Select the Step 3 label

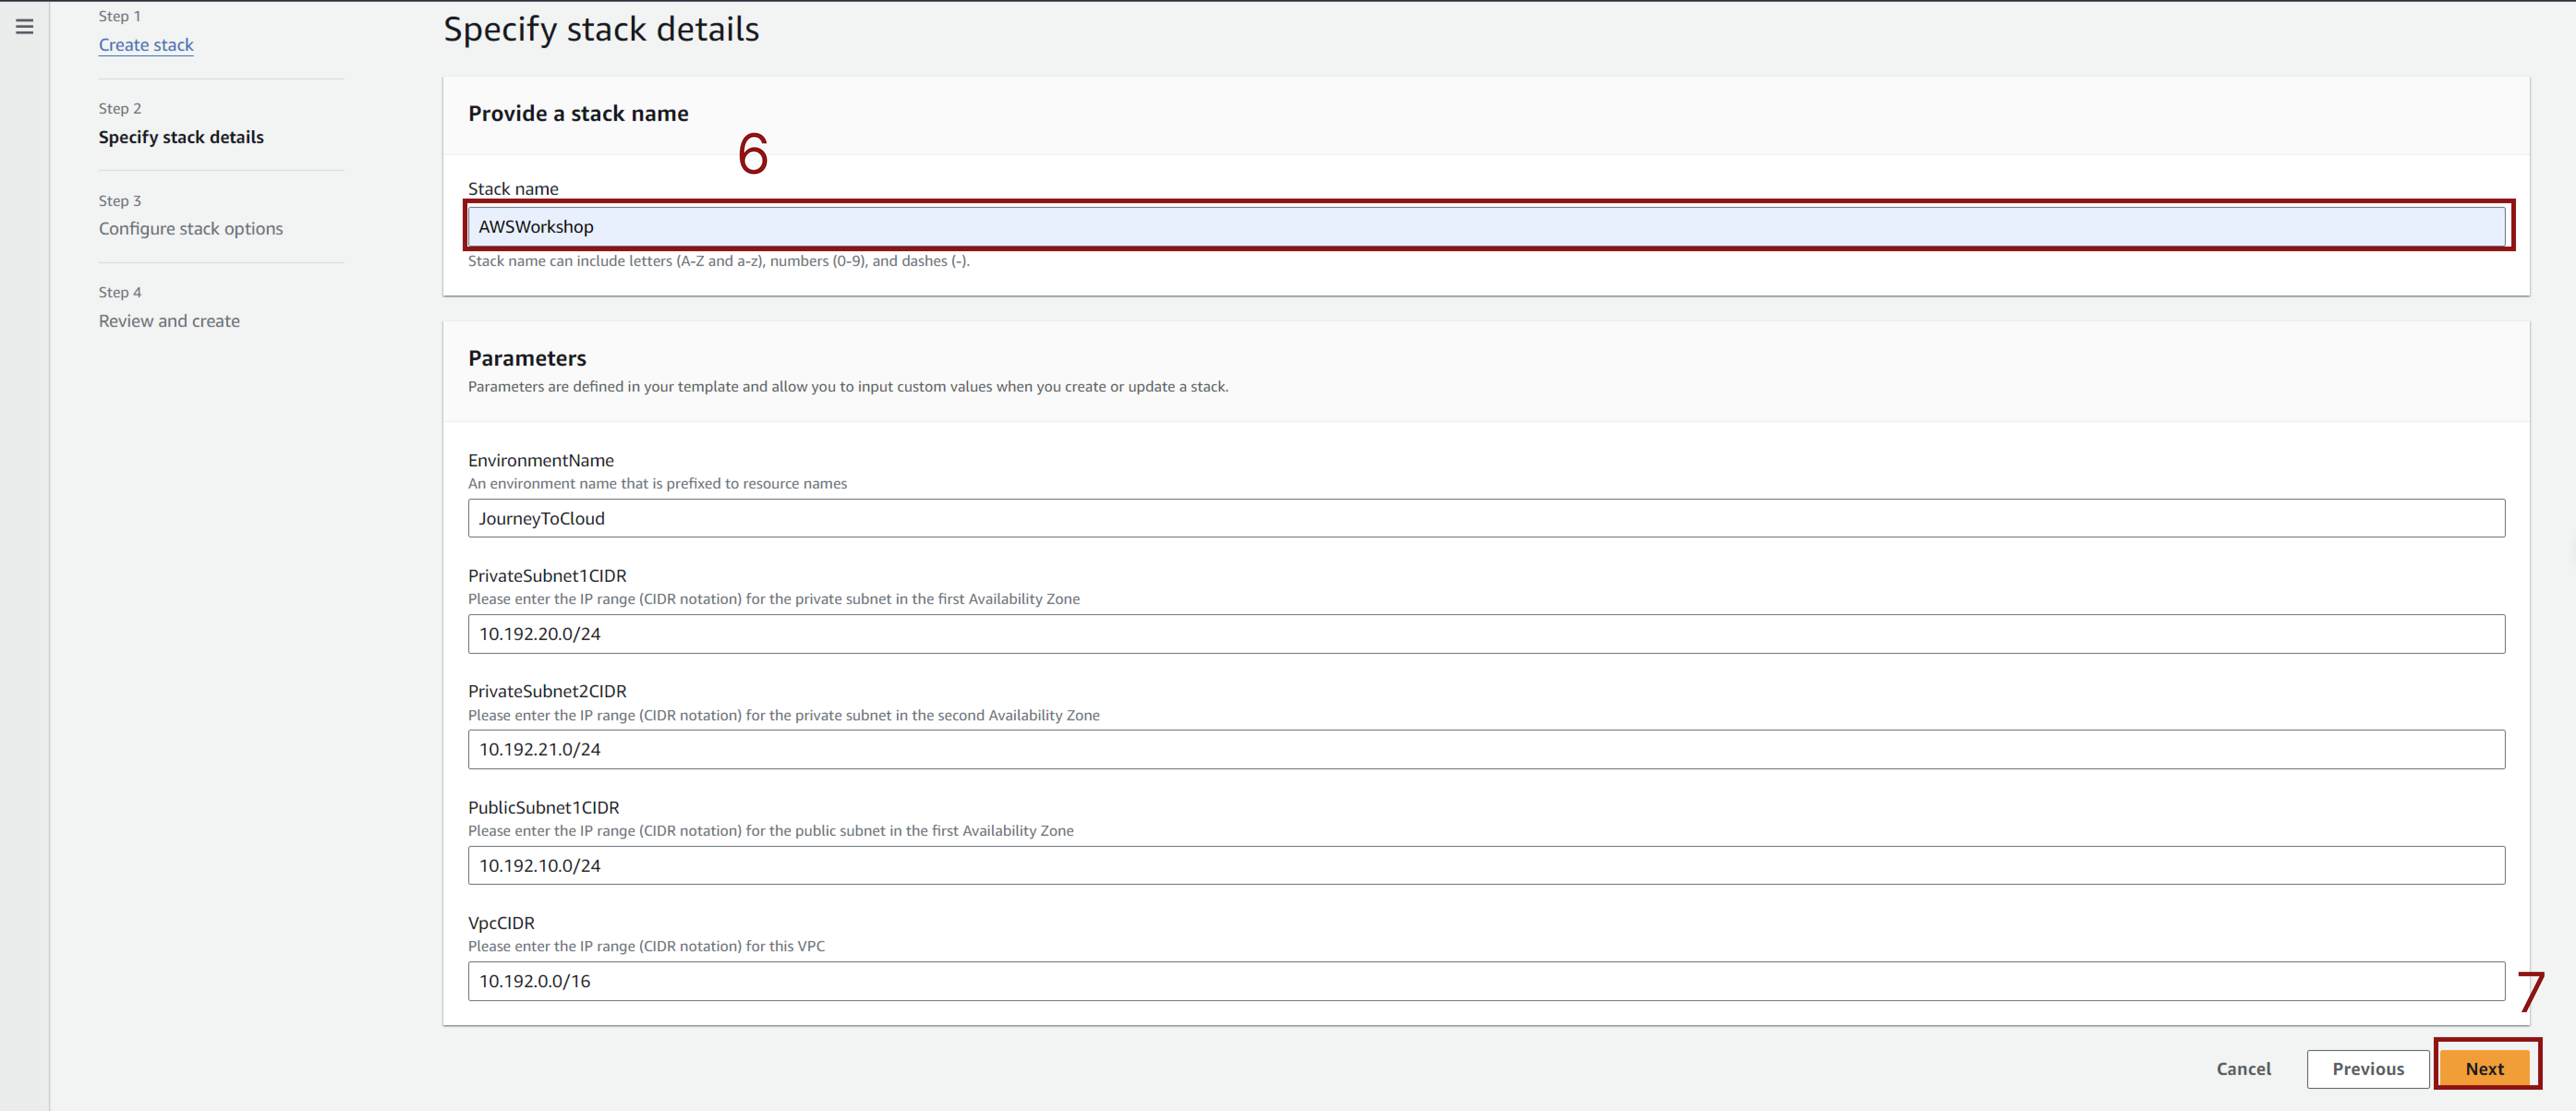point(120,201)
